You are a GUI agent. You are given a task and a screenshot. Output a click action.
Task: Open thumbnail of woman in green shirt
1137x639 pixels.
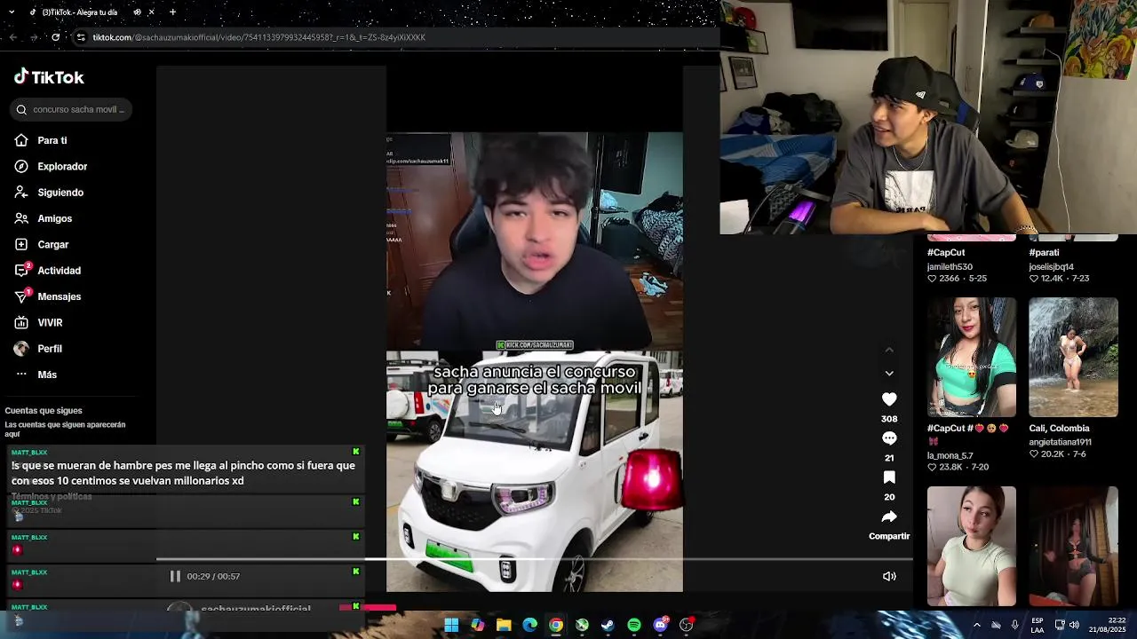coord(972,546)
